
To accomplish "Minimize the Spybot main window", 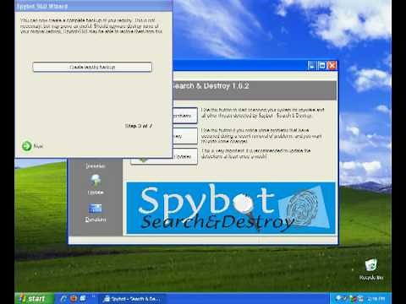I will 311,66.
